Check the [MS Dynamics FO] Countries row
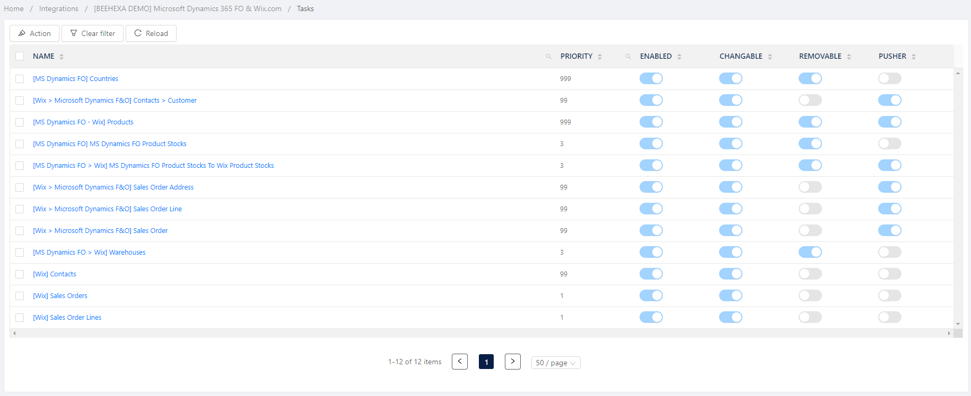Image resolution: width=971 pixels, height=396 pixels. click(20, 79)
